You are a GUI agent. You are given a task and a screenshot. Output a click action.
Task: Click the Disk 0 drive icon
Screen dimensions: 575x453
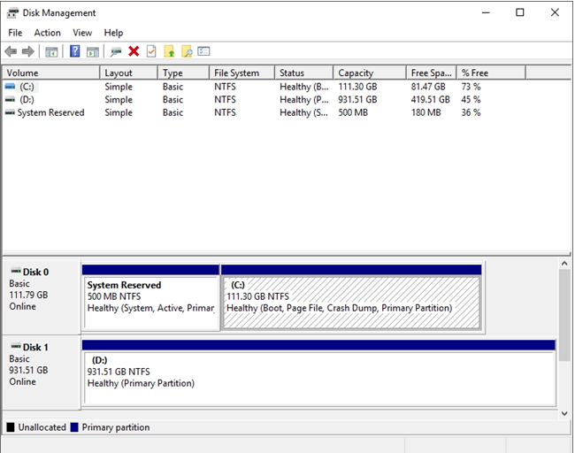[x=16, y=271]
